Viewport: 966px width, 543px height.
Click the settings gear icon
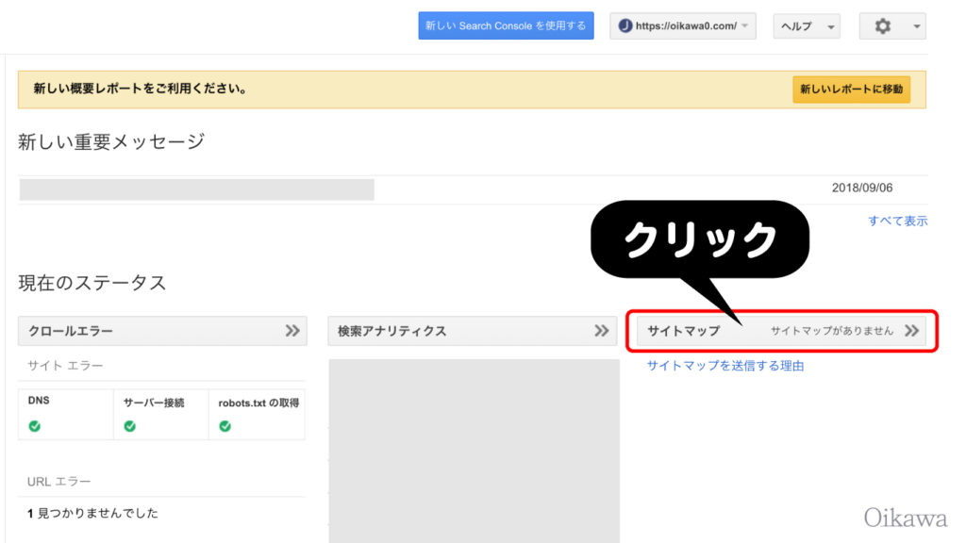tap(882, 25)
